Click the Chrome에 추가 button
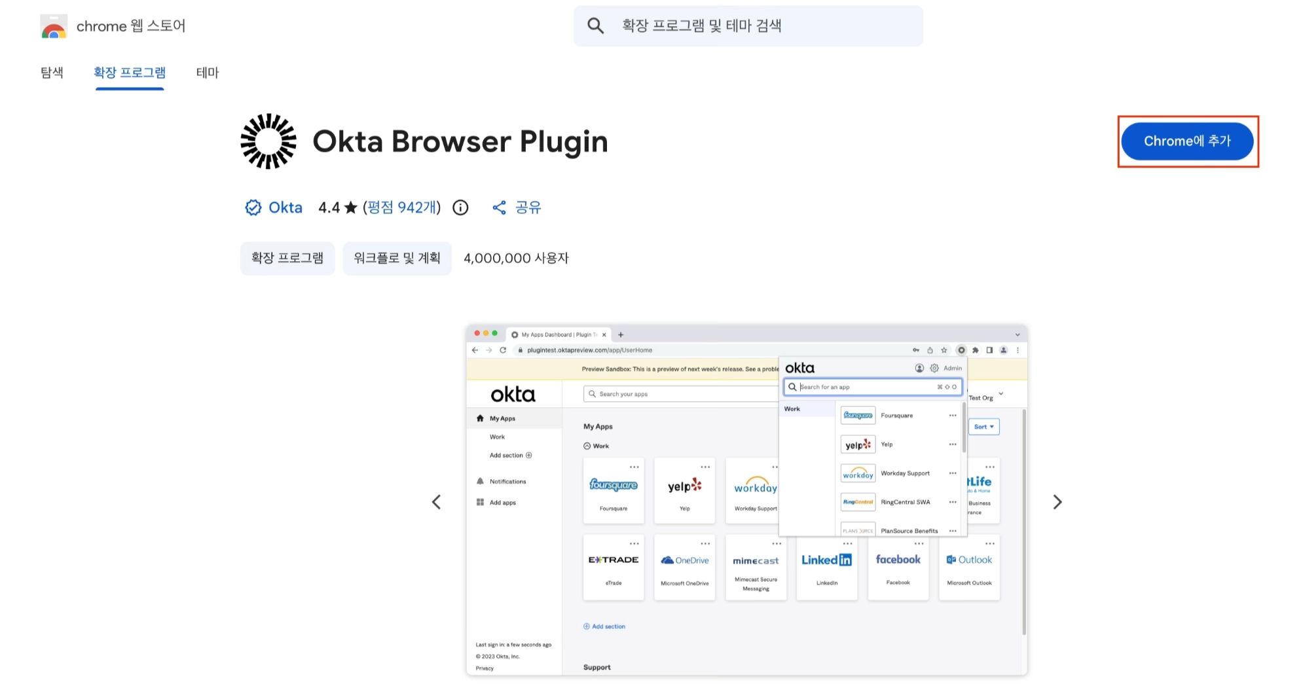Image resolution: width=1301 pixels, height=684 pixels. point(1187,141)
